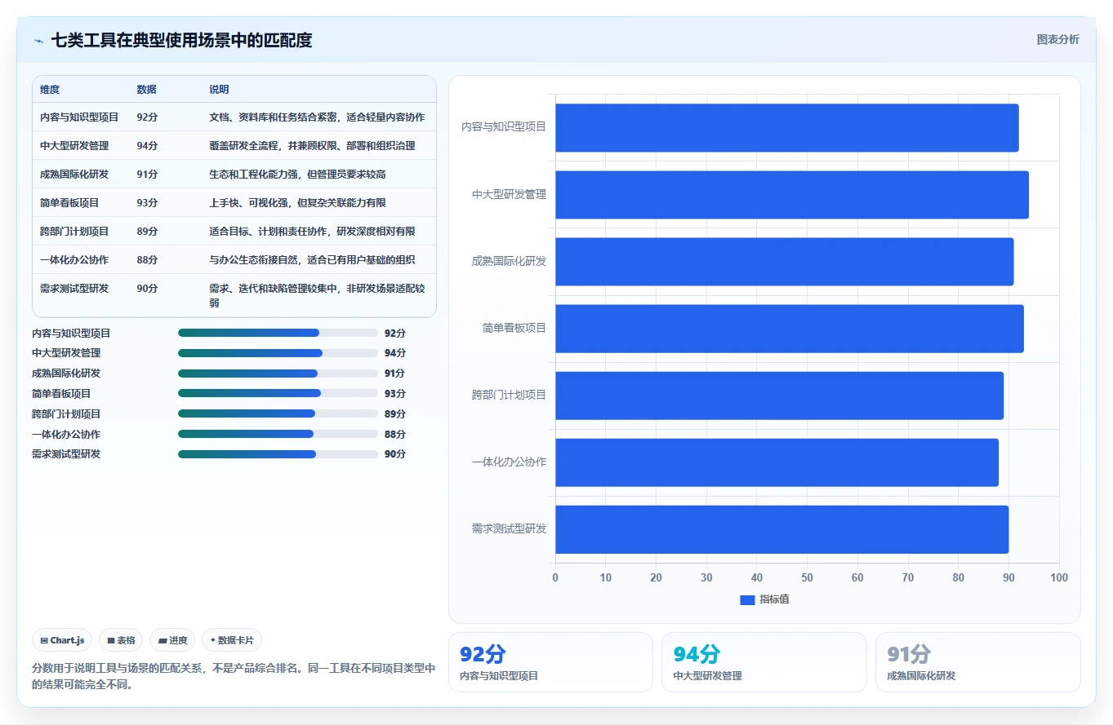1113x725 pixels.
Task: Click the 跨部门计划项目 chart bar
Action: (780, 395)
